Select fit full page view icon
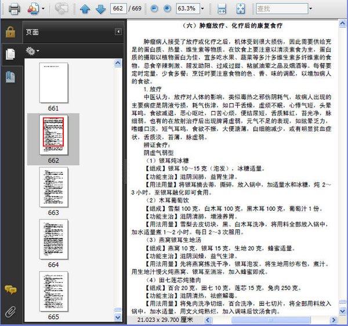The image size is (348, 326). 241,9
